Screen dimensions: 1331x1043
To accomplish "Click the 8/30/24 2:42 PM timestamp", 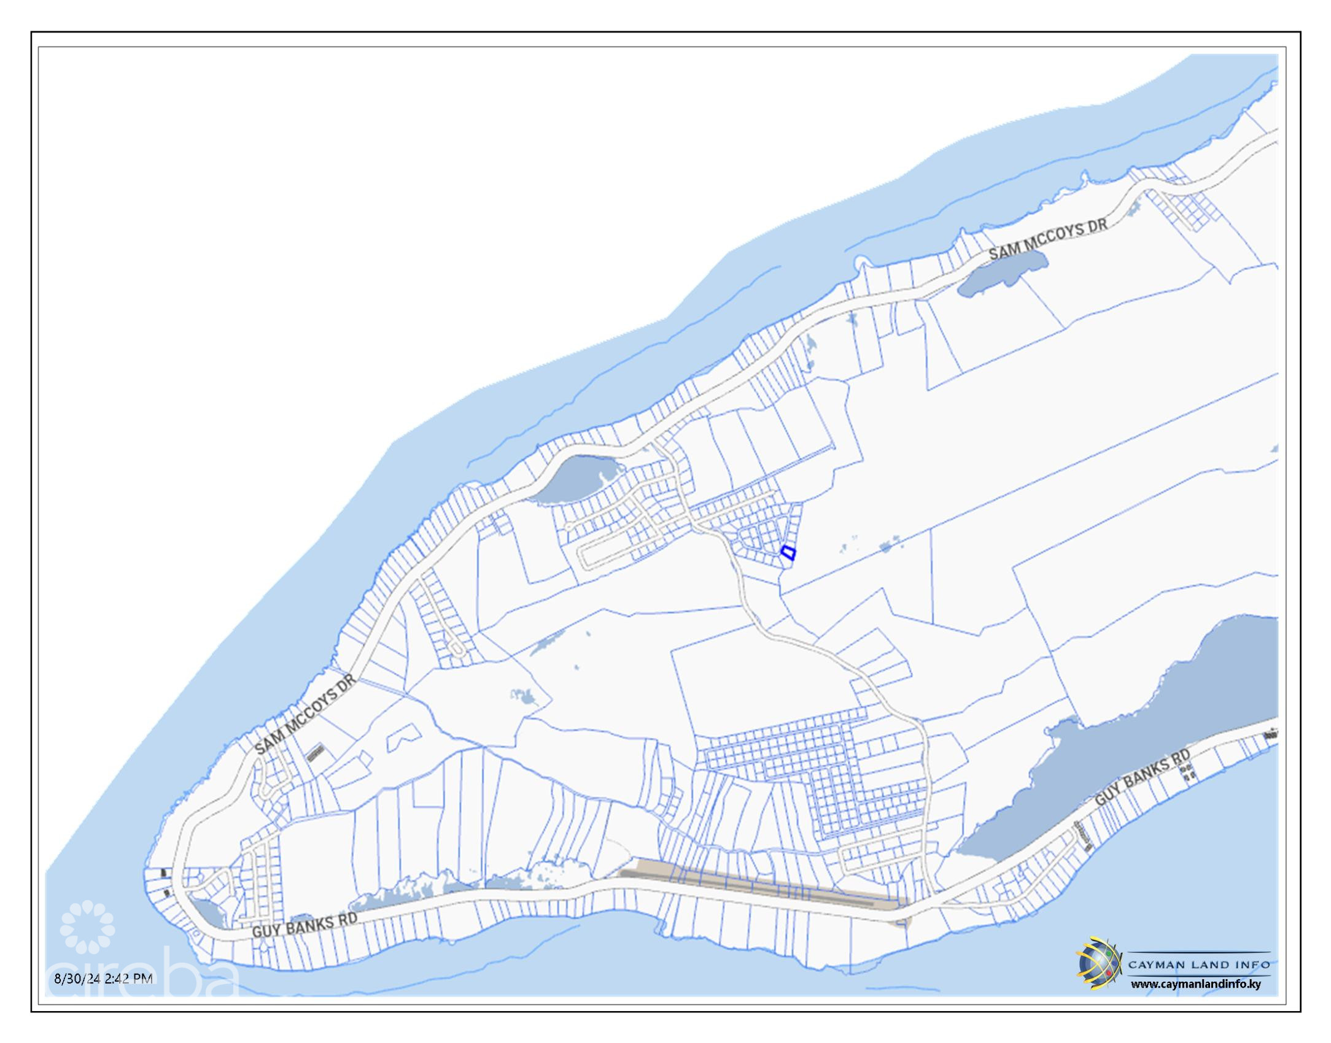I will point(103,979).
